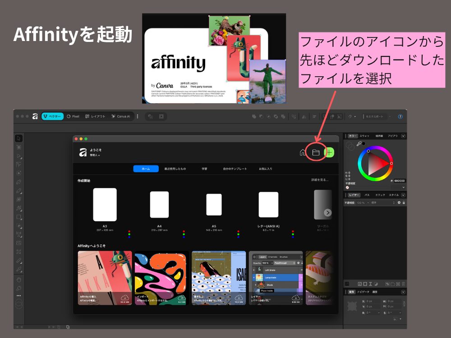The image size is (451, 338).
Task: Click inside the color triangle
Action: pos(376,163)
